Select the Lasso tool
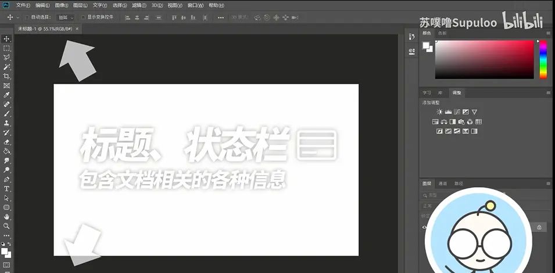Viewport: 555px width, 273px height. click(6, 58)
